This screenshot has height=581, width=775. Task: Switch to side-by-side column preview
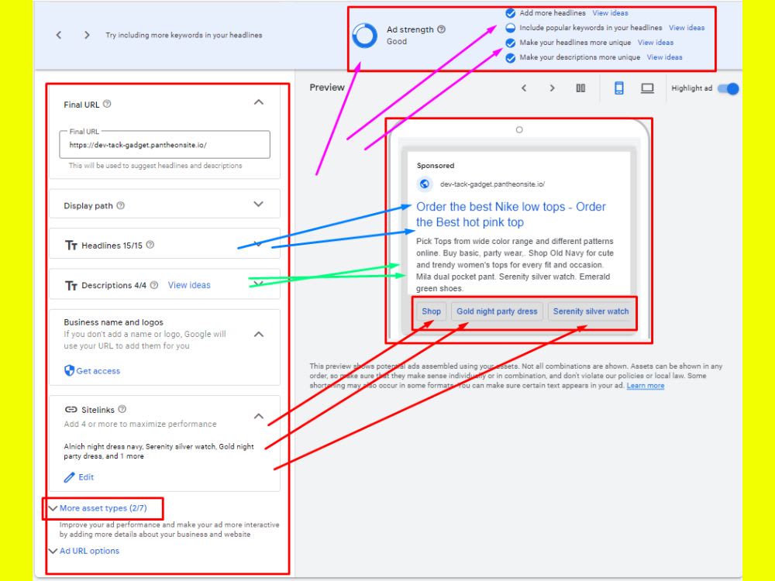click(580, 88)
